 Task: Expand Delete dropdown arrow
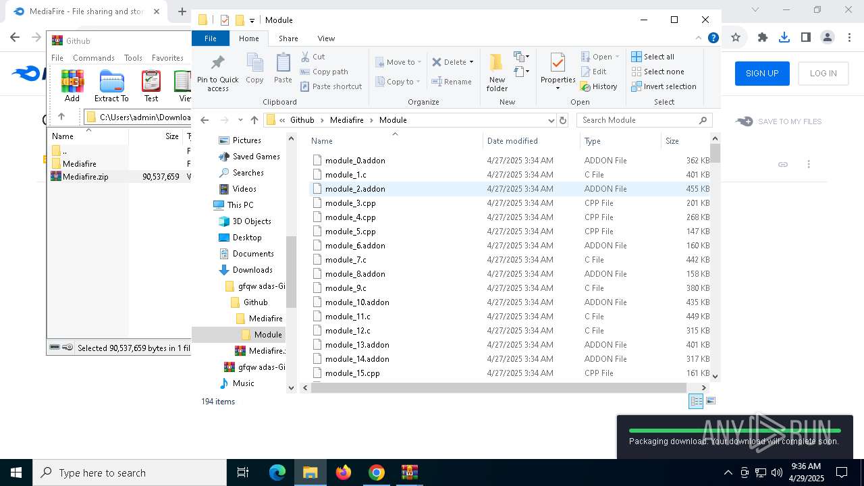(x=471, y=62)
